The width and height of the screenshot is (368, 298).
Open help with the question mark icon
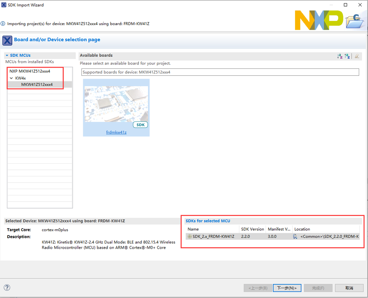point(7,287)
